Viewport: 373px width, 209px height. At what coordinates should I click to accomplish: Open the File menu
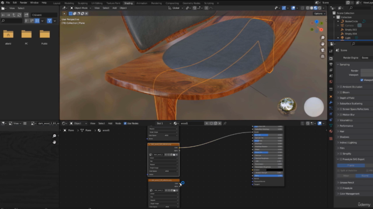point(8,2)
